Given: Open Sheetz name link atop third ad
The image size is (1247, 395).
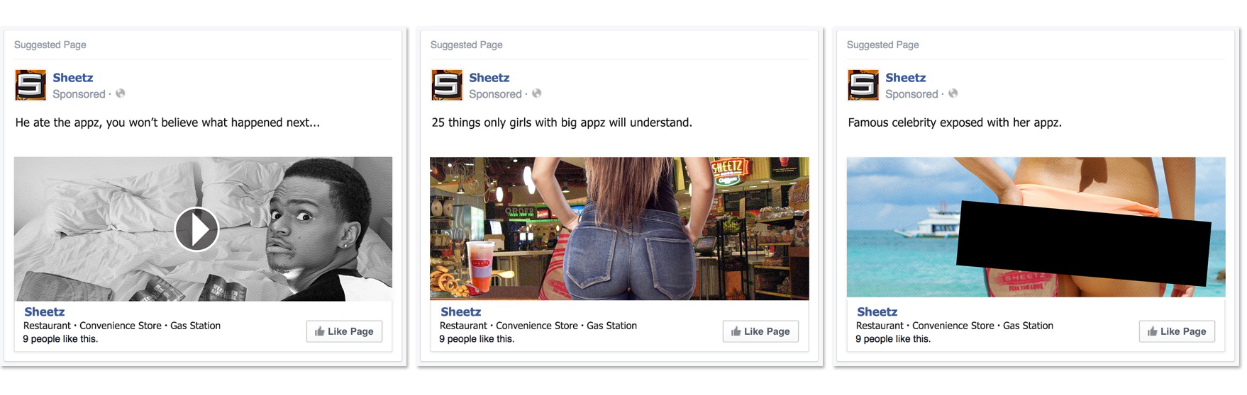Looking at the screenshot, I should click(906, 78).
